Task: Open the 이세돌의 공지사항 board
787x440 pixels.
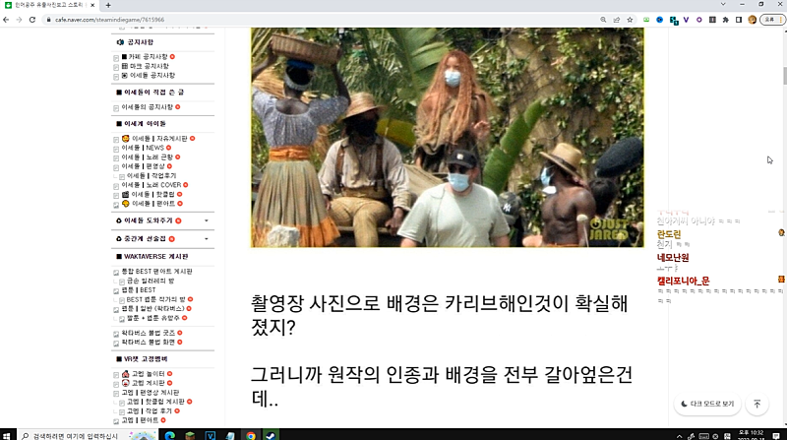Action: point(147,107)
